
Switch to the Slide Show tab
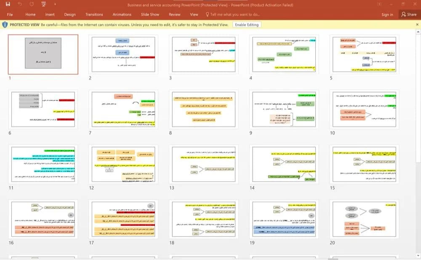click(150, 14)
